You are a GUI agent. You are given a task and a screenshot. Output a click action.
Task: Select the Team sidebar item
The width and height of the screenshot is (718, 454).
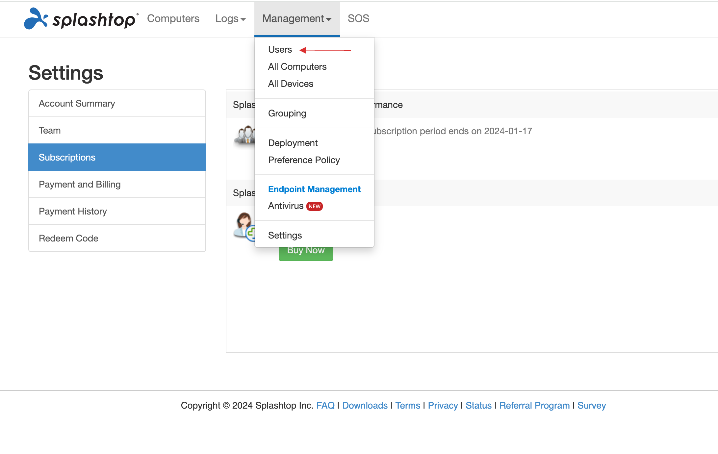click(117, 130)
